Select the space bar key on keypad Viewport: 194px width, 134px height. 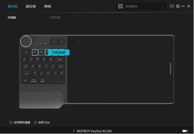[x=56, y=81]
